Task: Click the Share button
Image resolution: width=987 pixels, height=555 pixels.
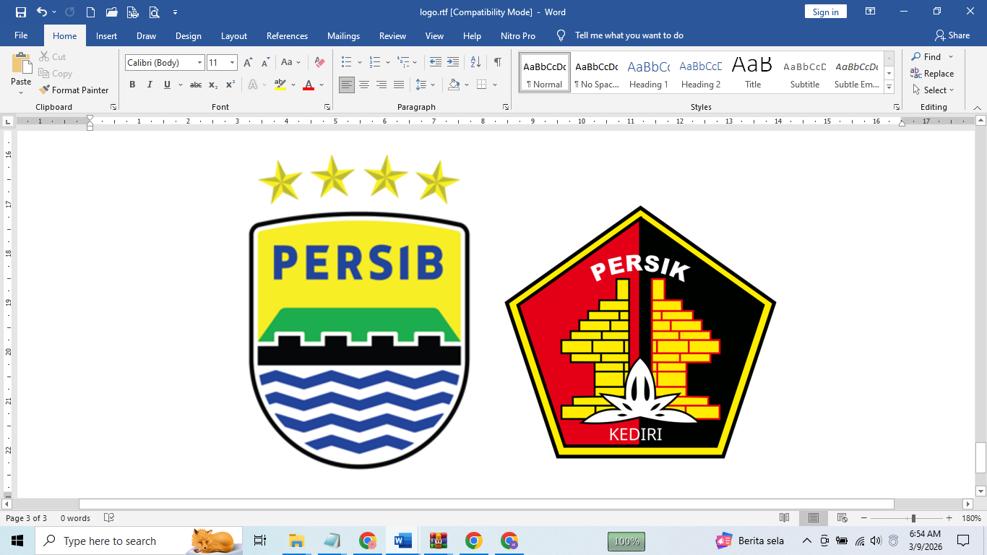Action: click(952, 35)
